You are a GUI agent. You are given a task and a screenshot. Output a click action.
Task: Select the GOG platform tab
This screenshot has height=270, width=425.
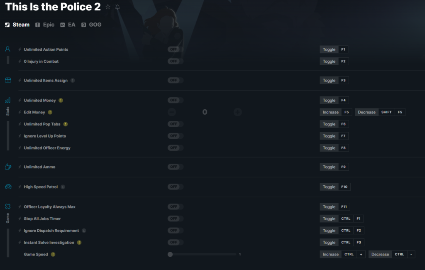click(91, 25)
